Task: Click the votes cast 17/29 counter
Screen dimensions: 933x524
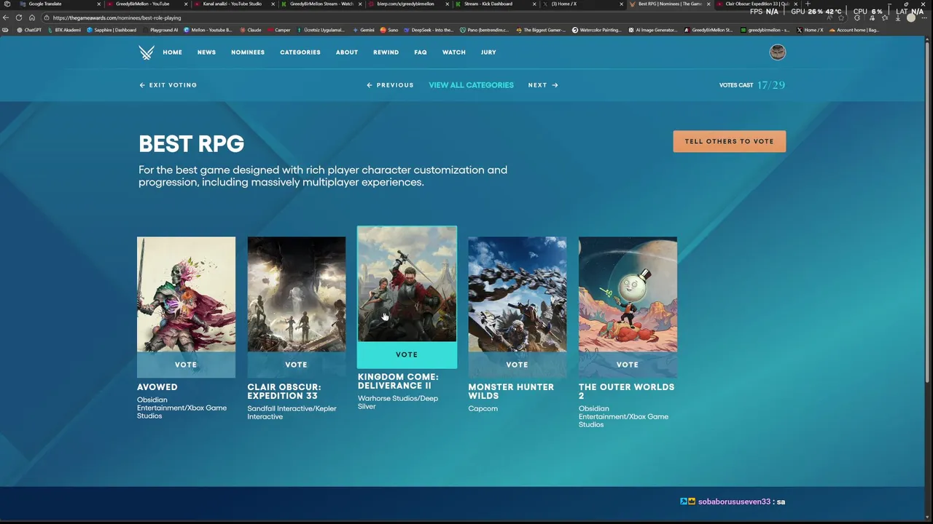Action: (752, 85)
